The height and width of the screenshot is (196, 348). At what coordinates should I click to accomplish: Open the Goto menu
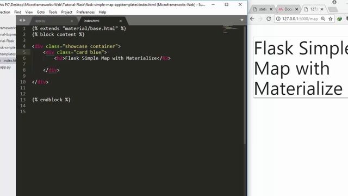point(41,12)
